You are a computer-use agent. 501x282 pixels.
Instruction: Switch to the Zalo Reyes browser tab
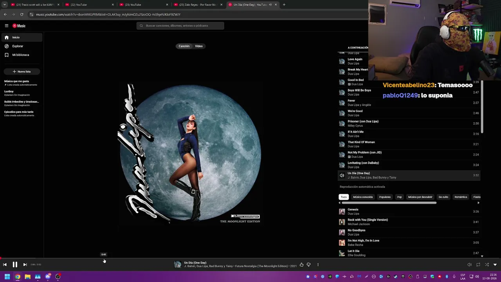[x=198, y=5]
